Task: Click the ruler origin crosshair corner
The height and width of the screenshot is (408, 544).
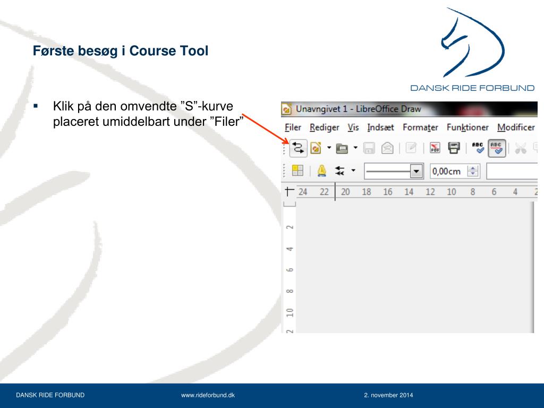Action: (x=290, y=191)
